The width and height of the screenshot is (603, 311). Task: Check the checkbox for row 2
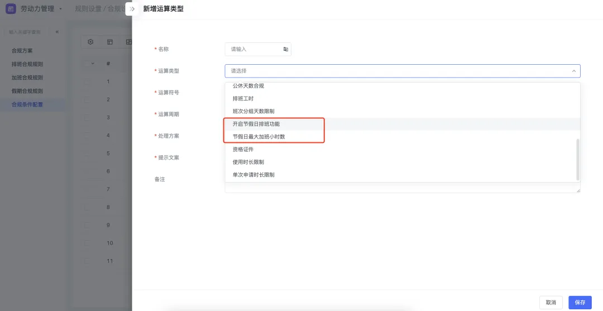[87, 99]
